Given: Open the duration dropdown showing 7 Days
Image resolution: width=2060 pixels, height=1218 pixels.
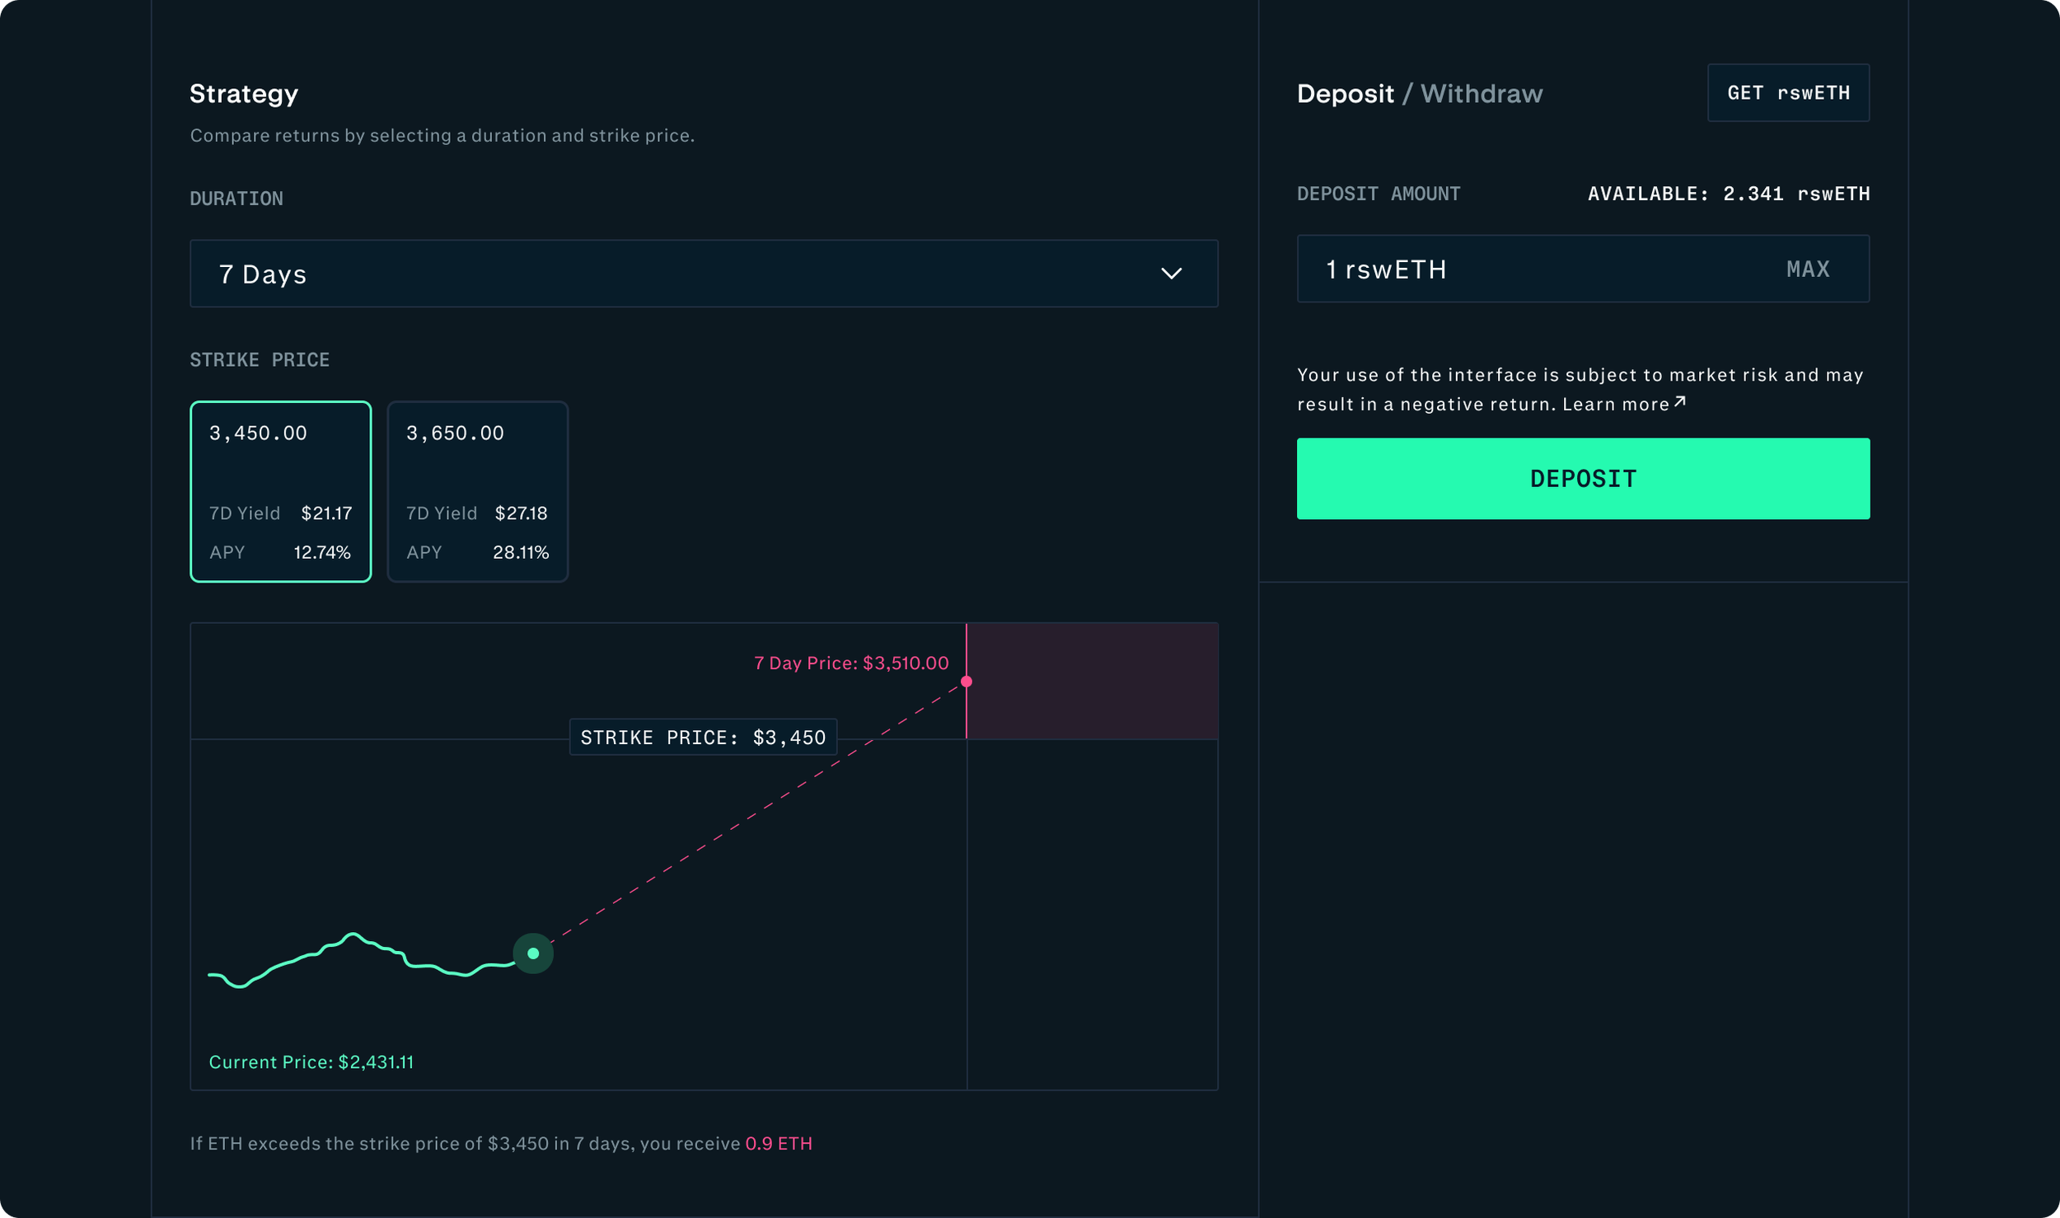Looking at the screenshot, I should tap(704, 274).
